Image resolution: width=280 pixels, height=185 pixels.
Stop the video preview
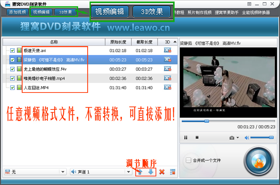[197, 137]
